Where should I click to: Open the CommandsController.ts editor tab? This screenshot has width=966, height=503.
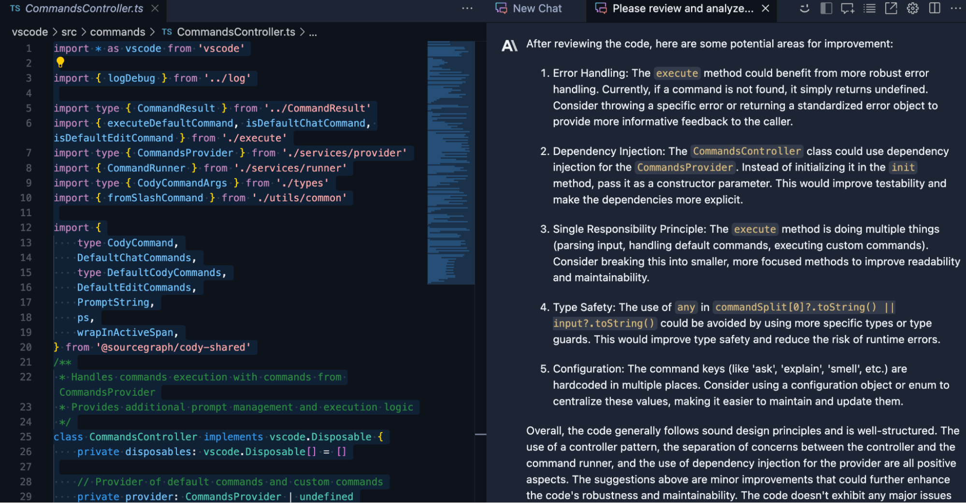click(x=84, y=9)
